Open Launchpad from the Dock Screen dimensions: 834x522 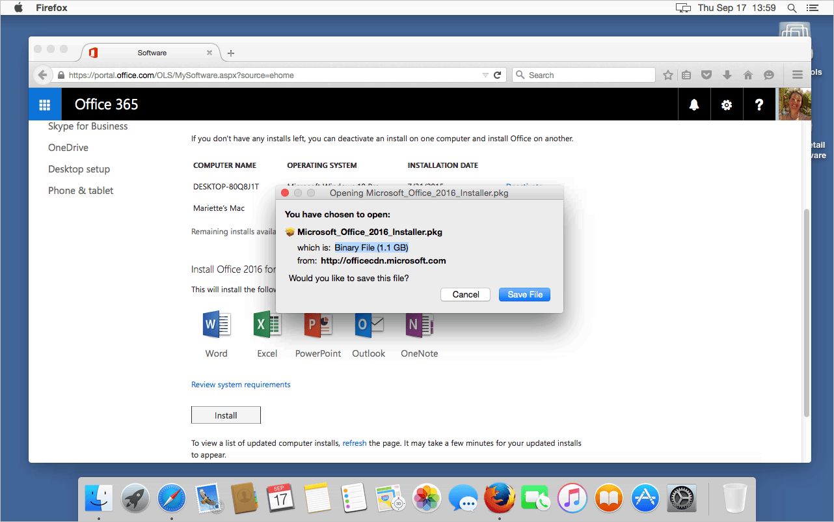coord(135,499)
